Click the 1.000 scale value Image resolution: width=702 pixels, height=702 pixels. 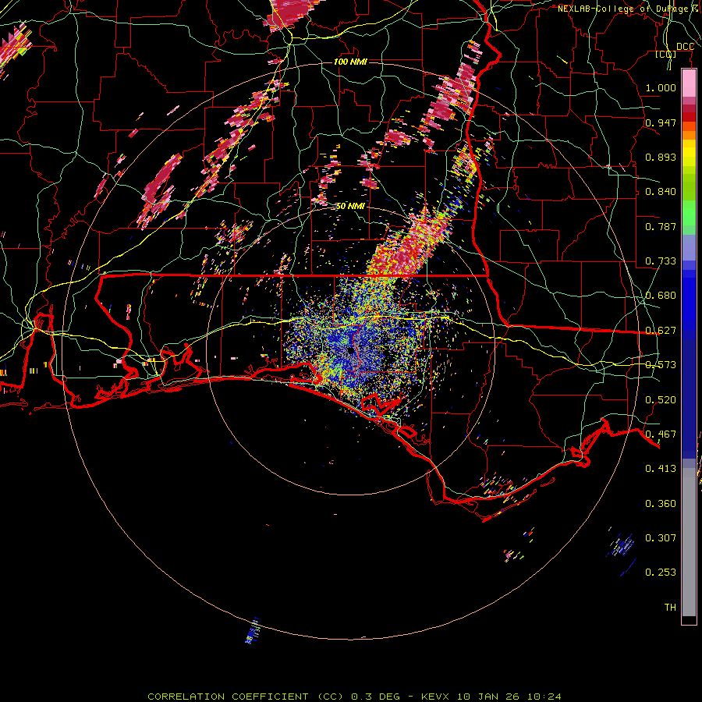(x=661, y=87)
